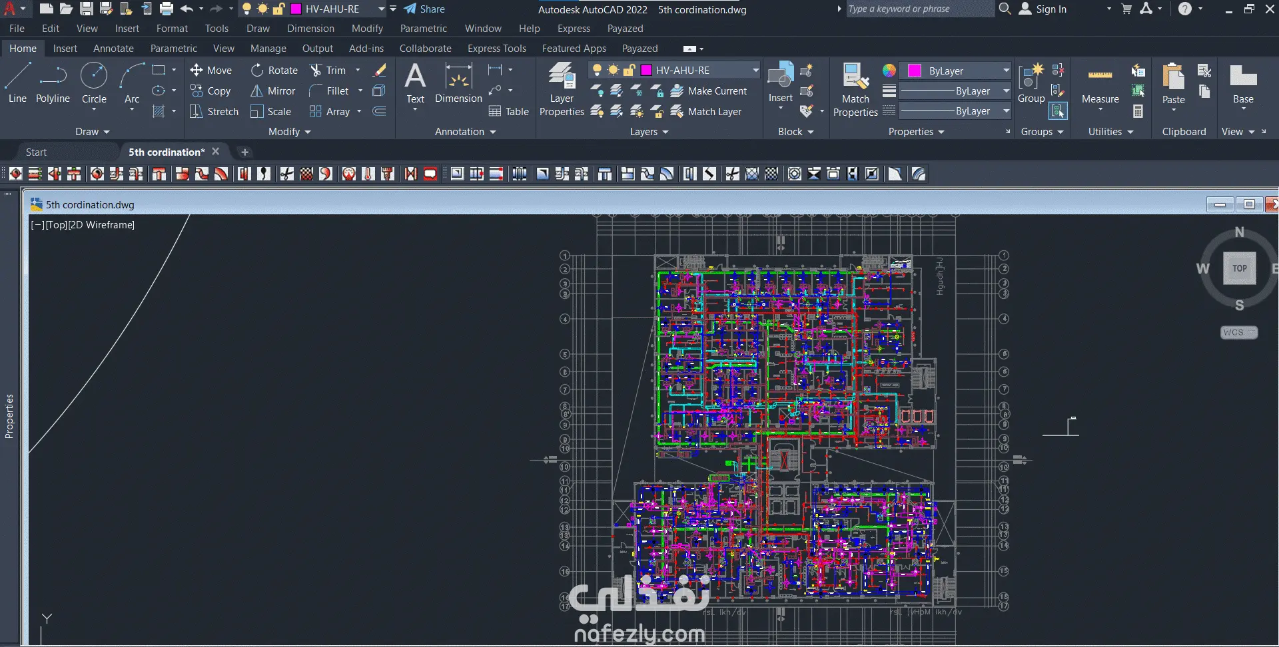Open the WCS coordinate system dropdown
This screenshot has width=1279, height=647.
pyautogui.click(x=1239, y=332)
